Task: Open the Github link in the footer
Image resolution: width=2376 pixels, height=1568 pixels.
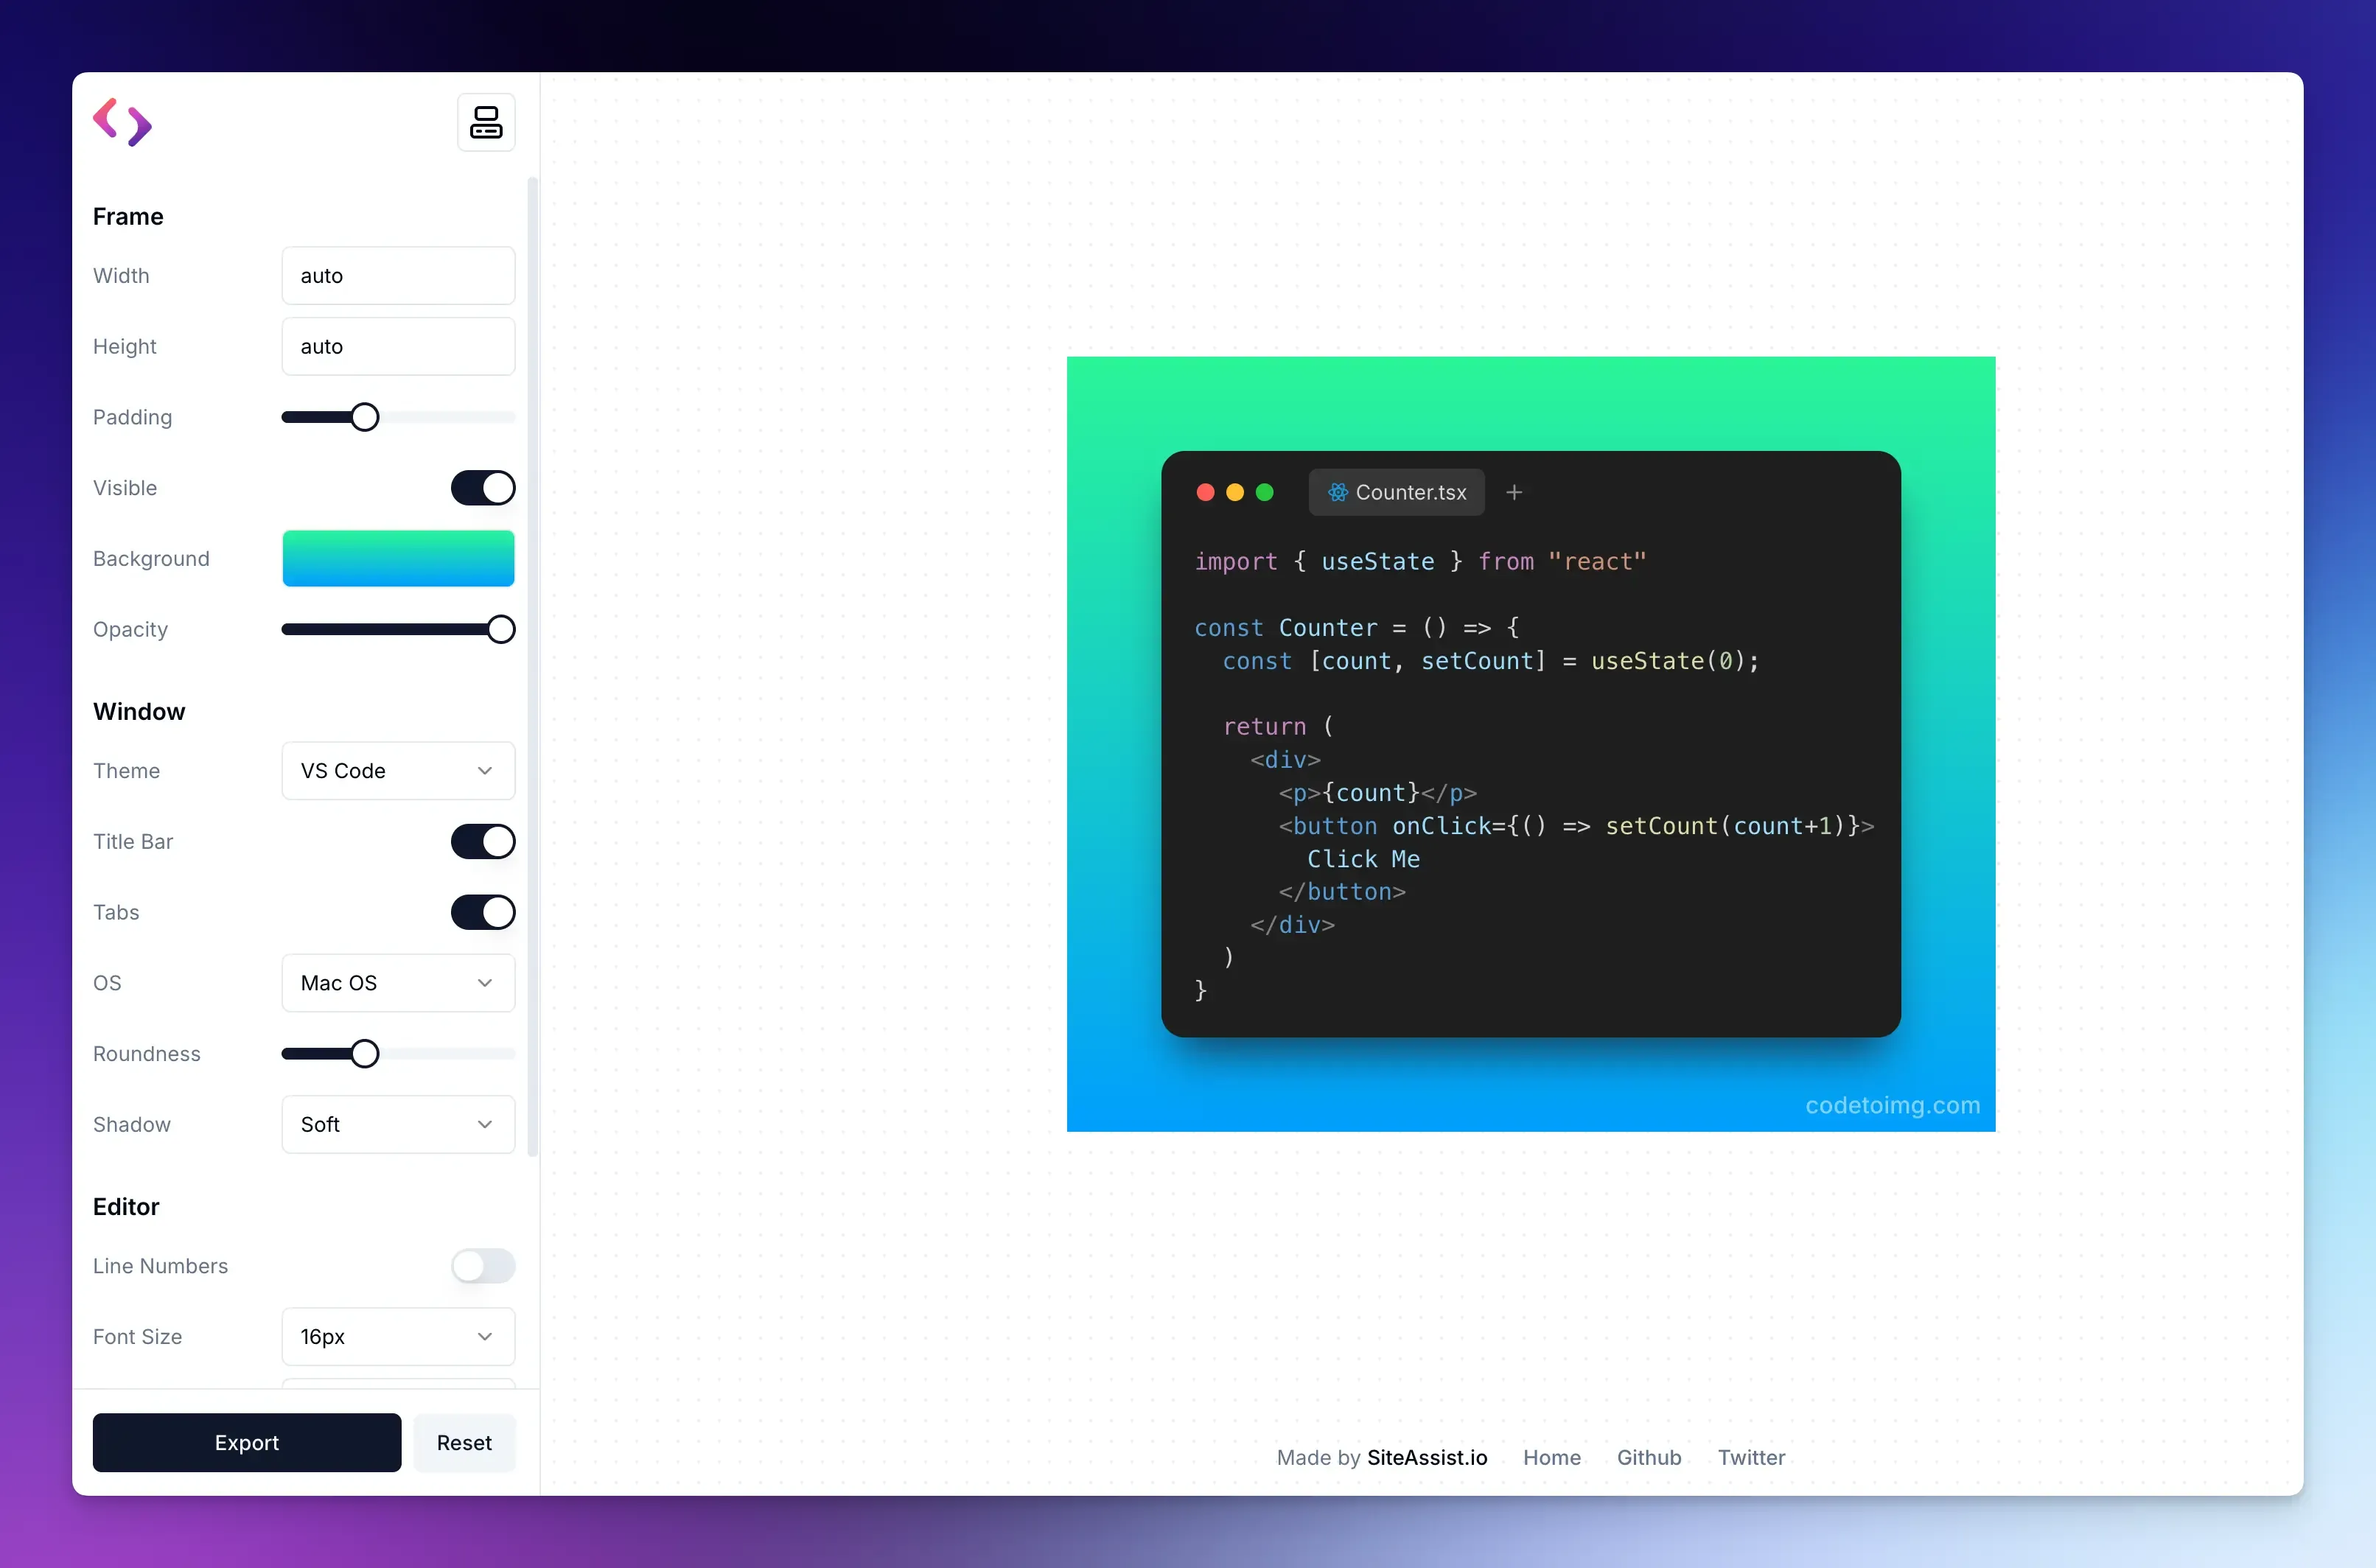Action: pyautogui.click(x=1648, y=1457)
